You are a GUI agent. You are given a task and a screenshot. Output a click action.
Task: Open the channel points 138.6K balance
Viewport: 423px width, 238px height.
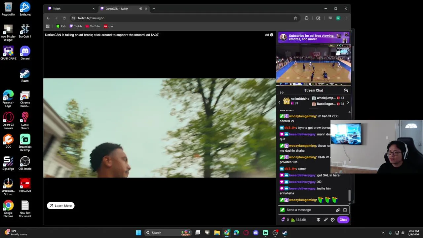(x=298, y=220)
